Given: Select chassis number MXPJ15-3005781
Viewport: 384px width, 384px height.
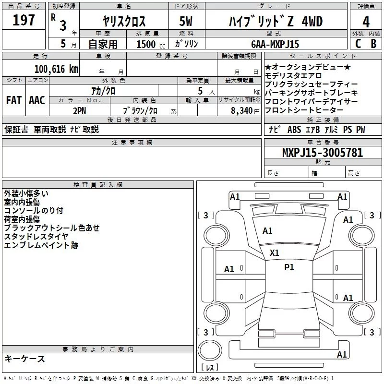Looking at the screenshot, I should [x=323, y=153].
